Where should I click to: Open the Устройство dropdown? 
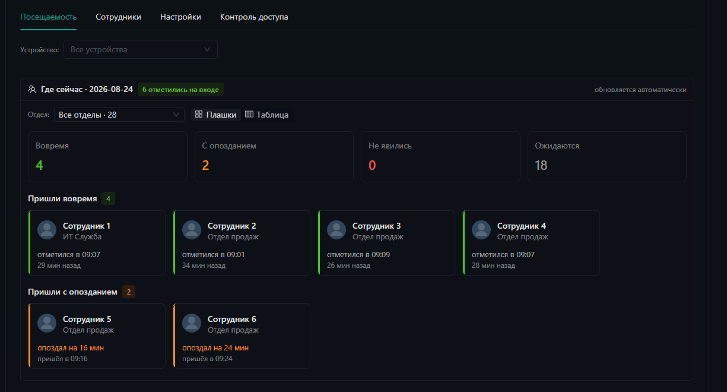point(141,49)
